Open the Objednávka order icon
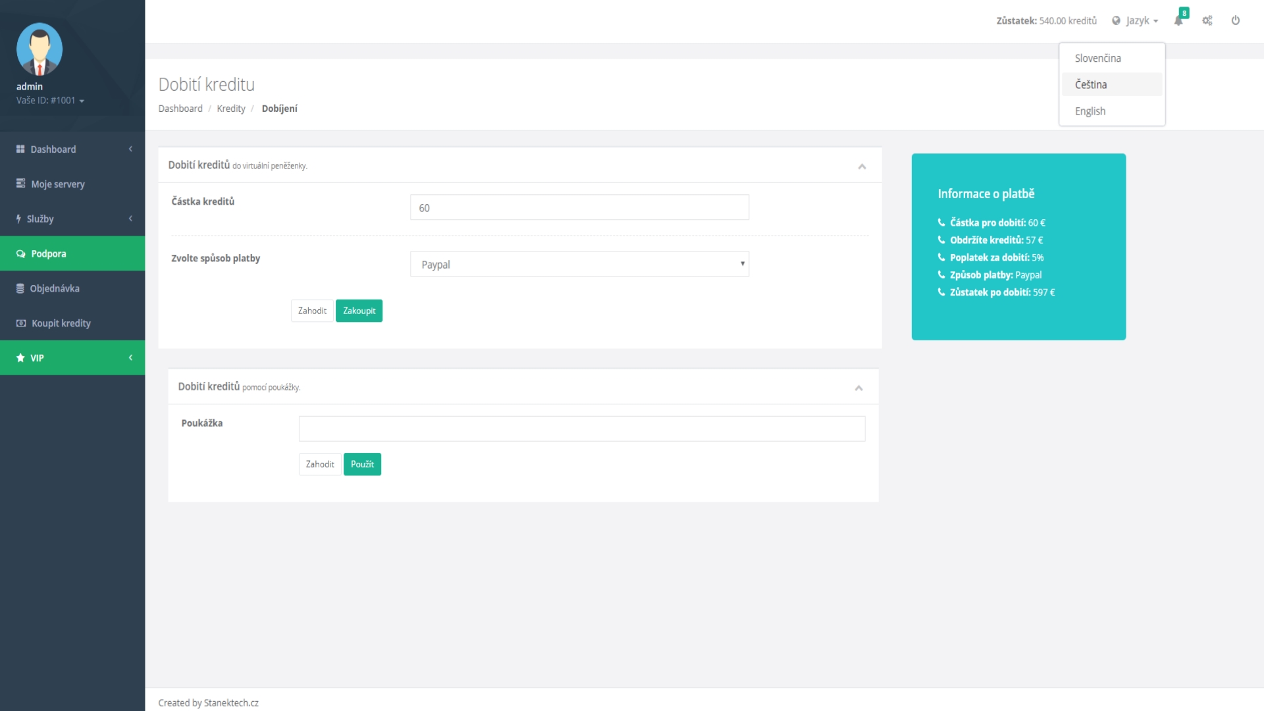The image size is (1264, 711). coord(20,288)
